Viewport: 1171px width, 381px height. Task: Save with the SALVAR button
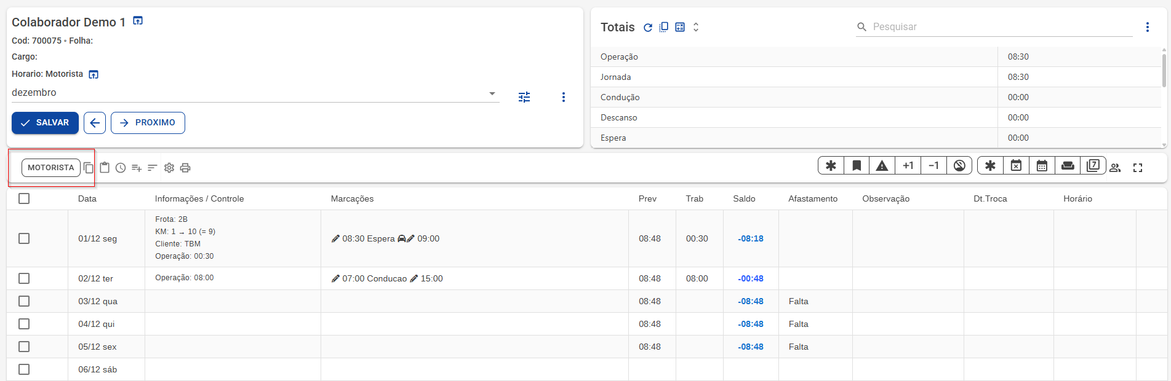click(45, 123)
